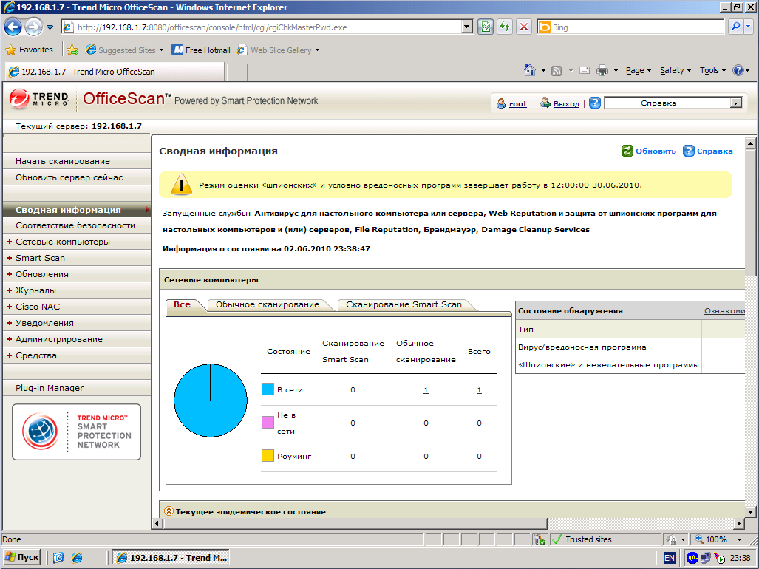Click the Stop loading icon

point(524,27)
